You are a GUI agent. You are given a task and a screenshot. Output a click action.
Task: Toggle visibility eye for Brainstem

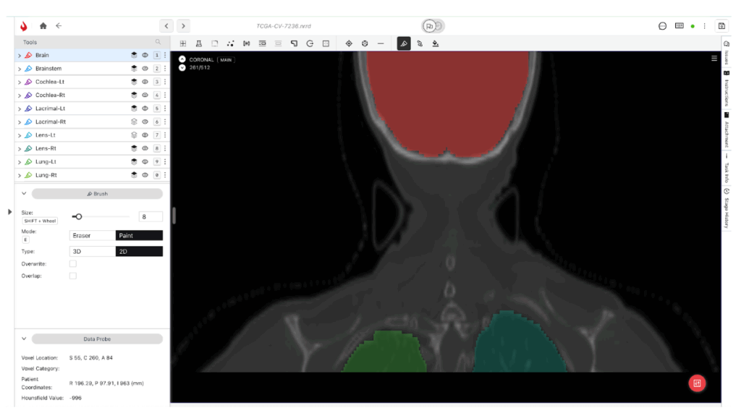[145, 69]
